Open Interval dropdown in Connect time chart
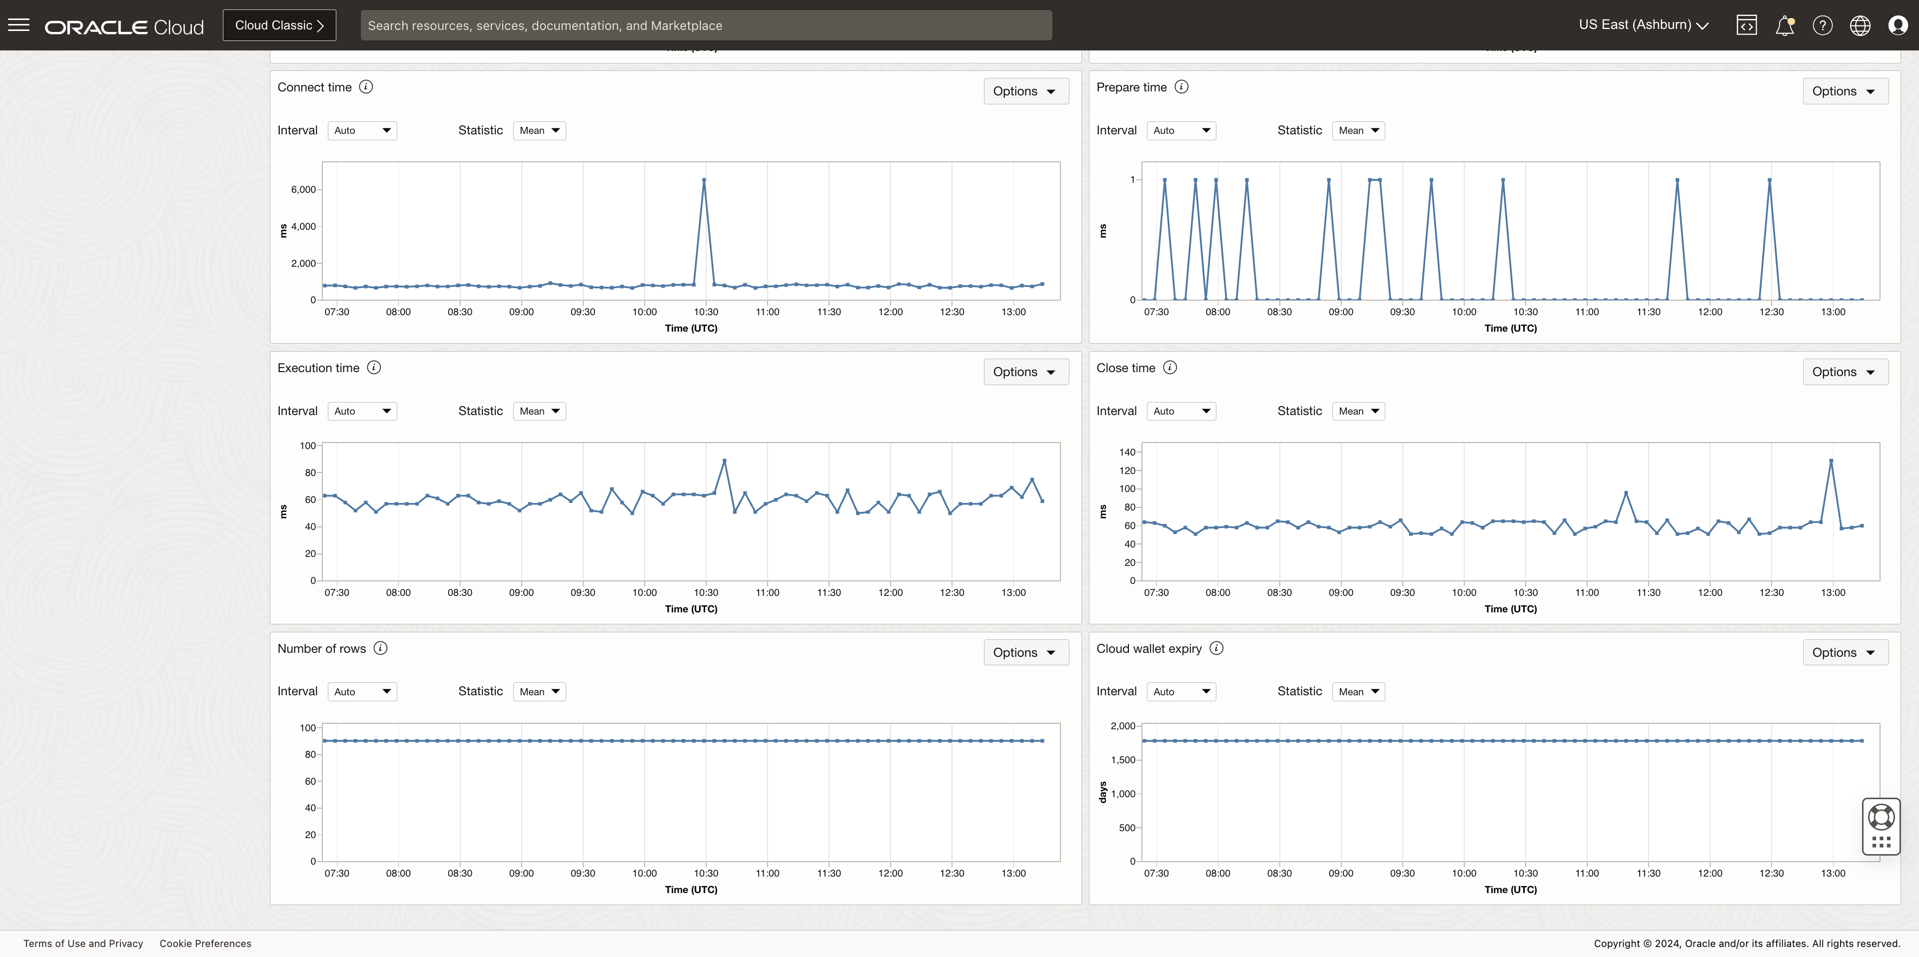1919x957 pixels. pyautogui.click(x=362, y=130)
